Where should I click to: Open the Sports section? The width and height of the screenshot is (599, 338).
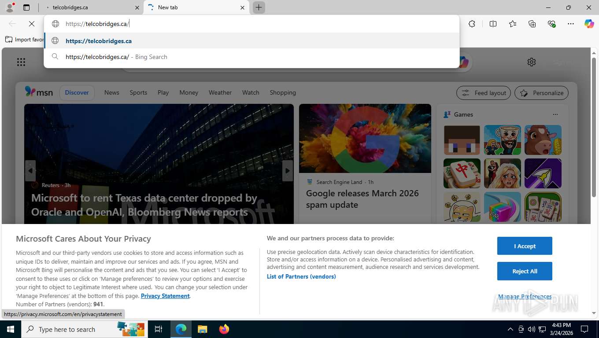click(138, 92)
